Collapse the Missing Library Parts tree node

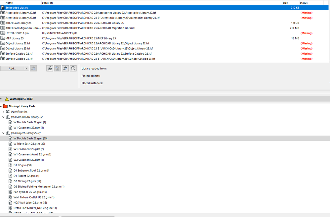[1, 106]
